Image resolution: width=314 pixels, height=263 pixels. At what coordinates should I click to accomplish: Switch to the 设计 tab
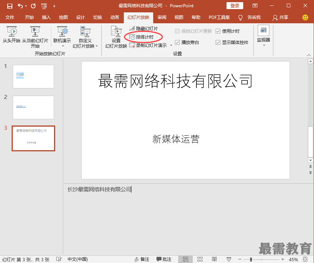[x=81, y=17]
